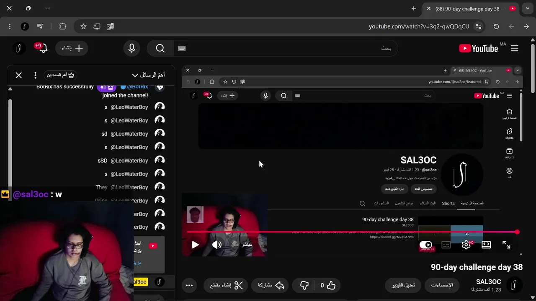Click the "sd @LeoWaterBoy" chat message

coord(125,134)
